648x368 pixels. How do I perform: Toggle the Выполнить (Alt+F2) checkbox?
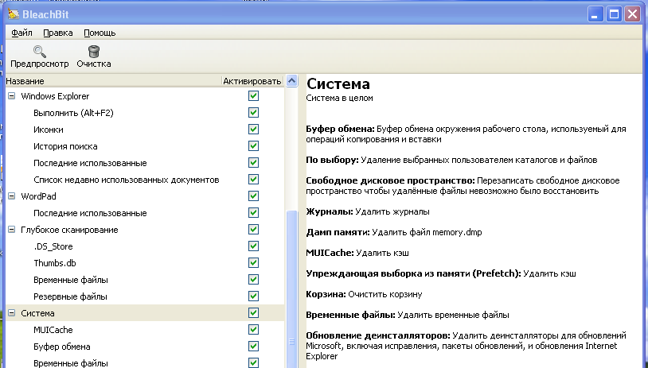click(253, 113)
